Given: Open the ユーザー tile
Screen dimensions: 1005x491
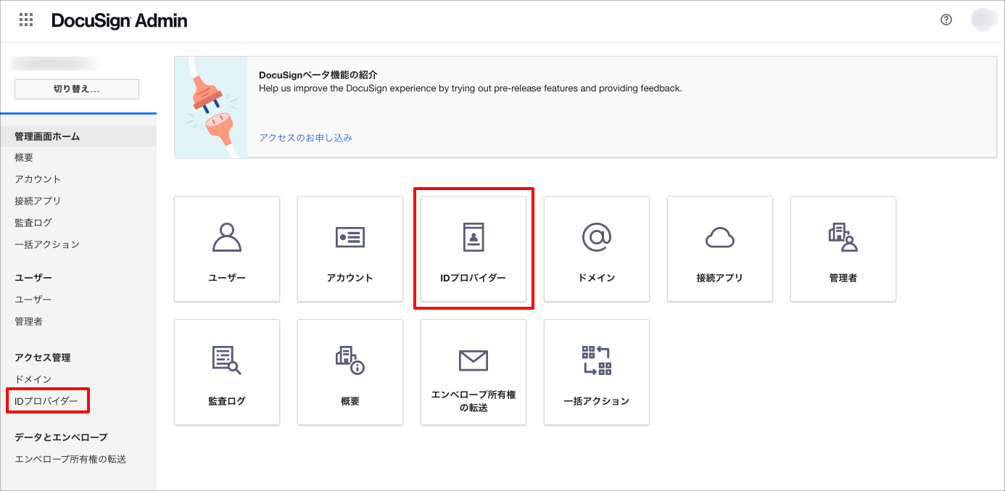Looking at the screenshot, I should click(x=227, y=249).
